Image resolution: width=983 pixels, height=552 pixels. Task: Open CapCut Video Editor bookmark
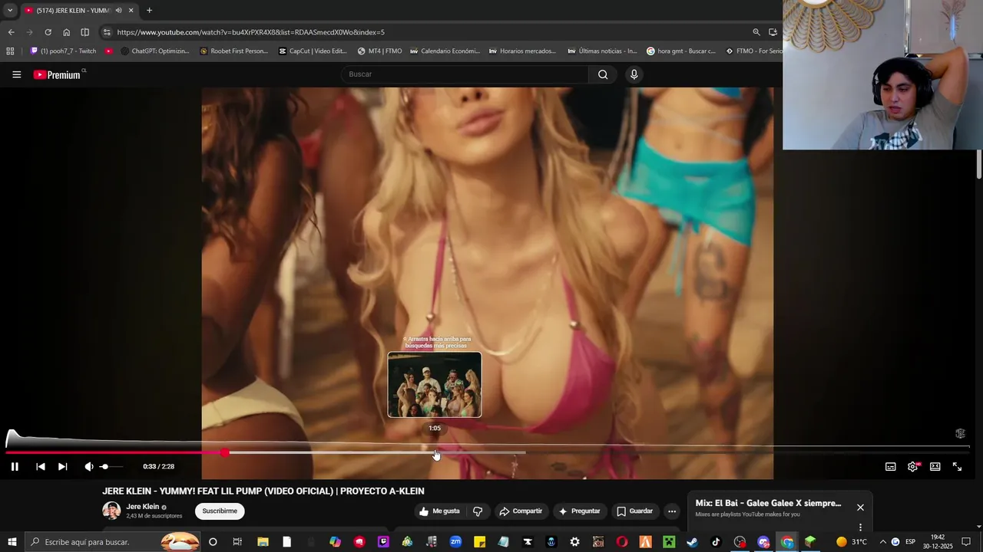313,51
